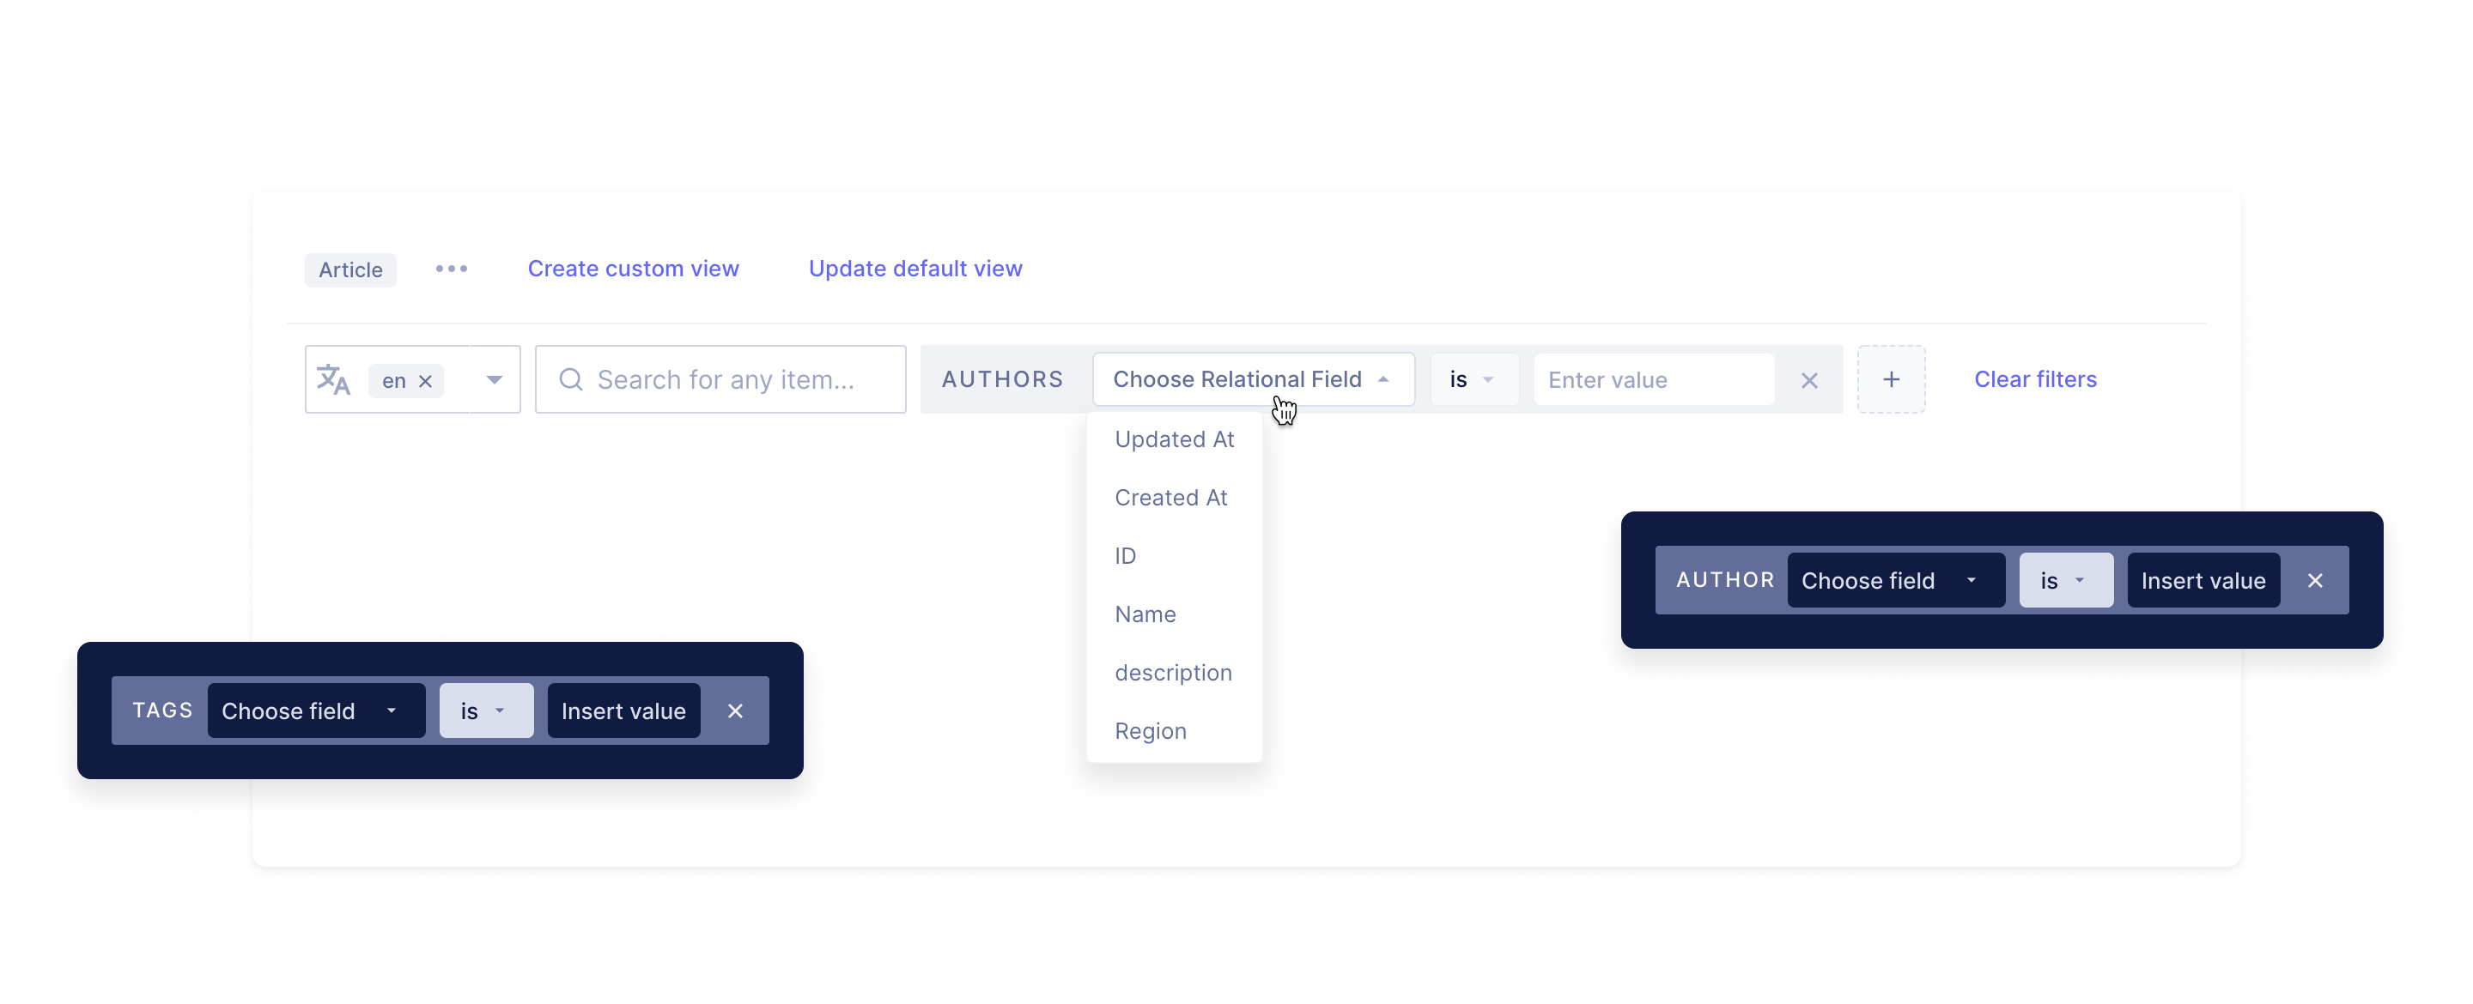Screen dimensions: 2473x1004
Task: Click the X icon to remove filter value
Action: click(1811, 380)
